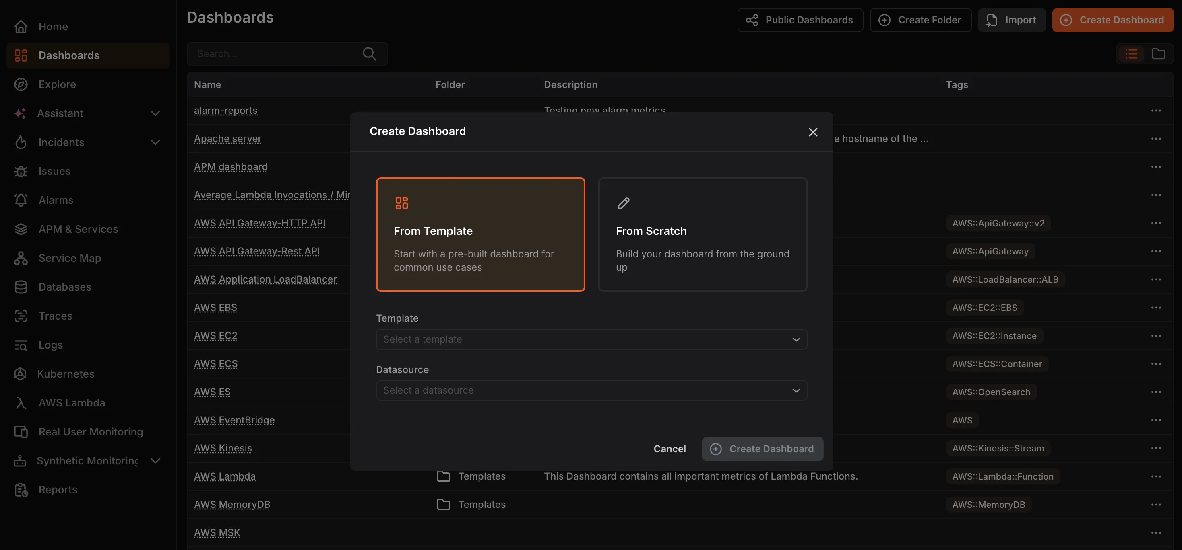Expand the Synthetic Monitoring submenu chevron
The height and width of the screenshot is (550, 1182).
(x=155, y=461)
